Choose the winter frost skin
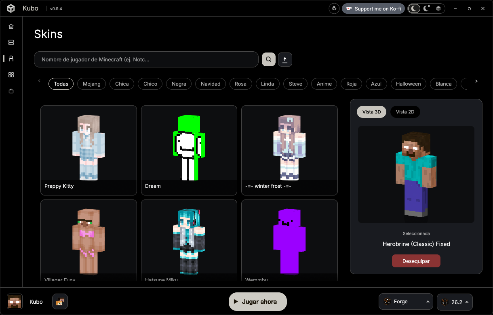Screen dimensions: 493x315 [x=289, y=150]
